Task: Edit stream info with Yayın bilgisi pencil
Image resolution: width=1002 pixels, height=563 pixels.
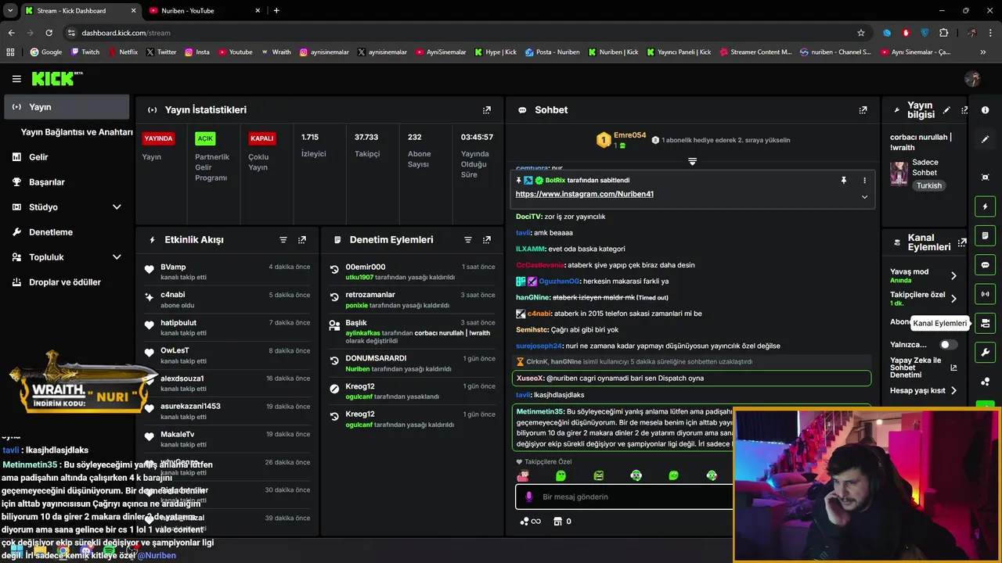Action: (946, 110)
